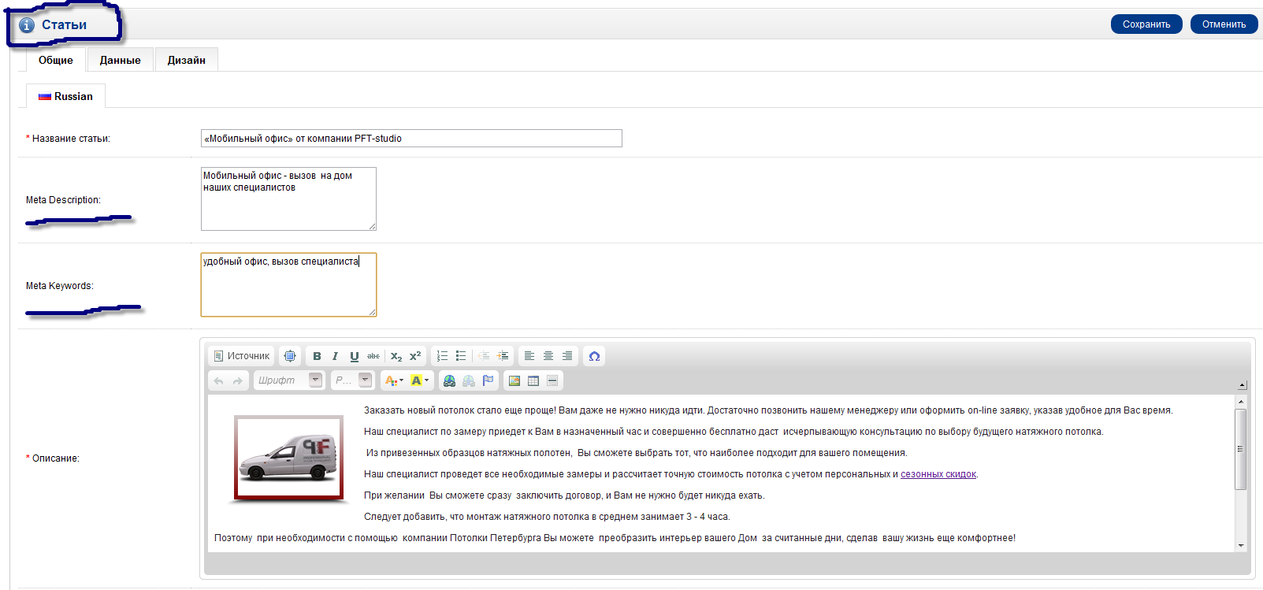
Task: Insert a numbered list
Action: 442,356
